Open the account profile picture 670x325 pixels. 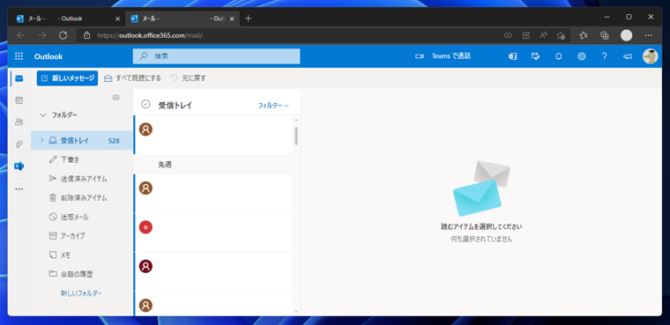click(650, 56)
